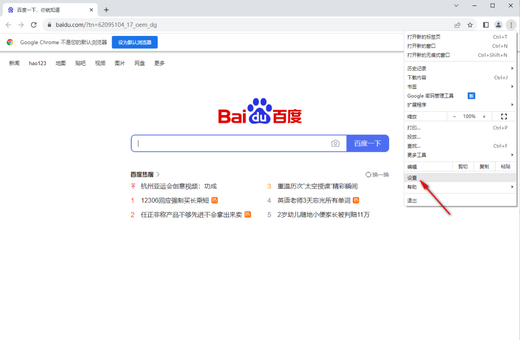The height and width of the screenshot is (340, 520).
Task: Open 新闻 link
Action: tap(14, 63)
